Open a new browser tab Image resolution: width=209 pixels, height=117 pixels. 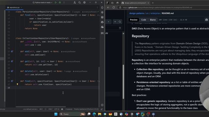(153, 3)
